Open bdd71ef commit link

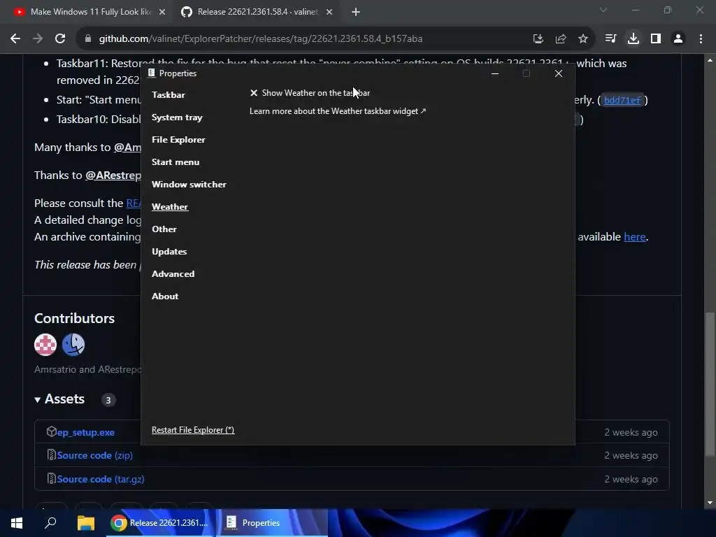click(x=622, y=100)
